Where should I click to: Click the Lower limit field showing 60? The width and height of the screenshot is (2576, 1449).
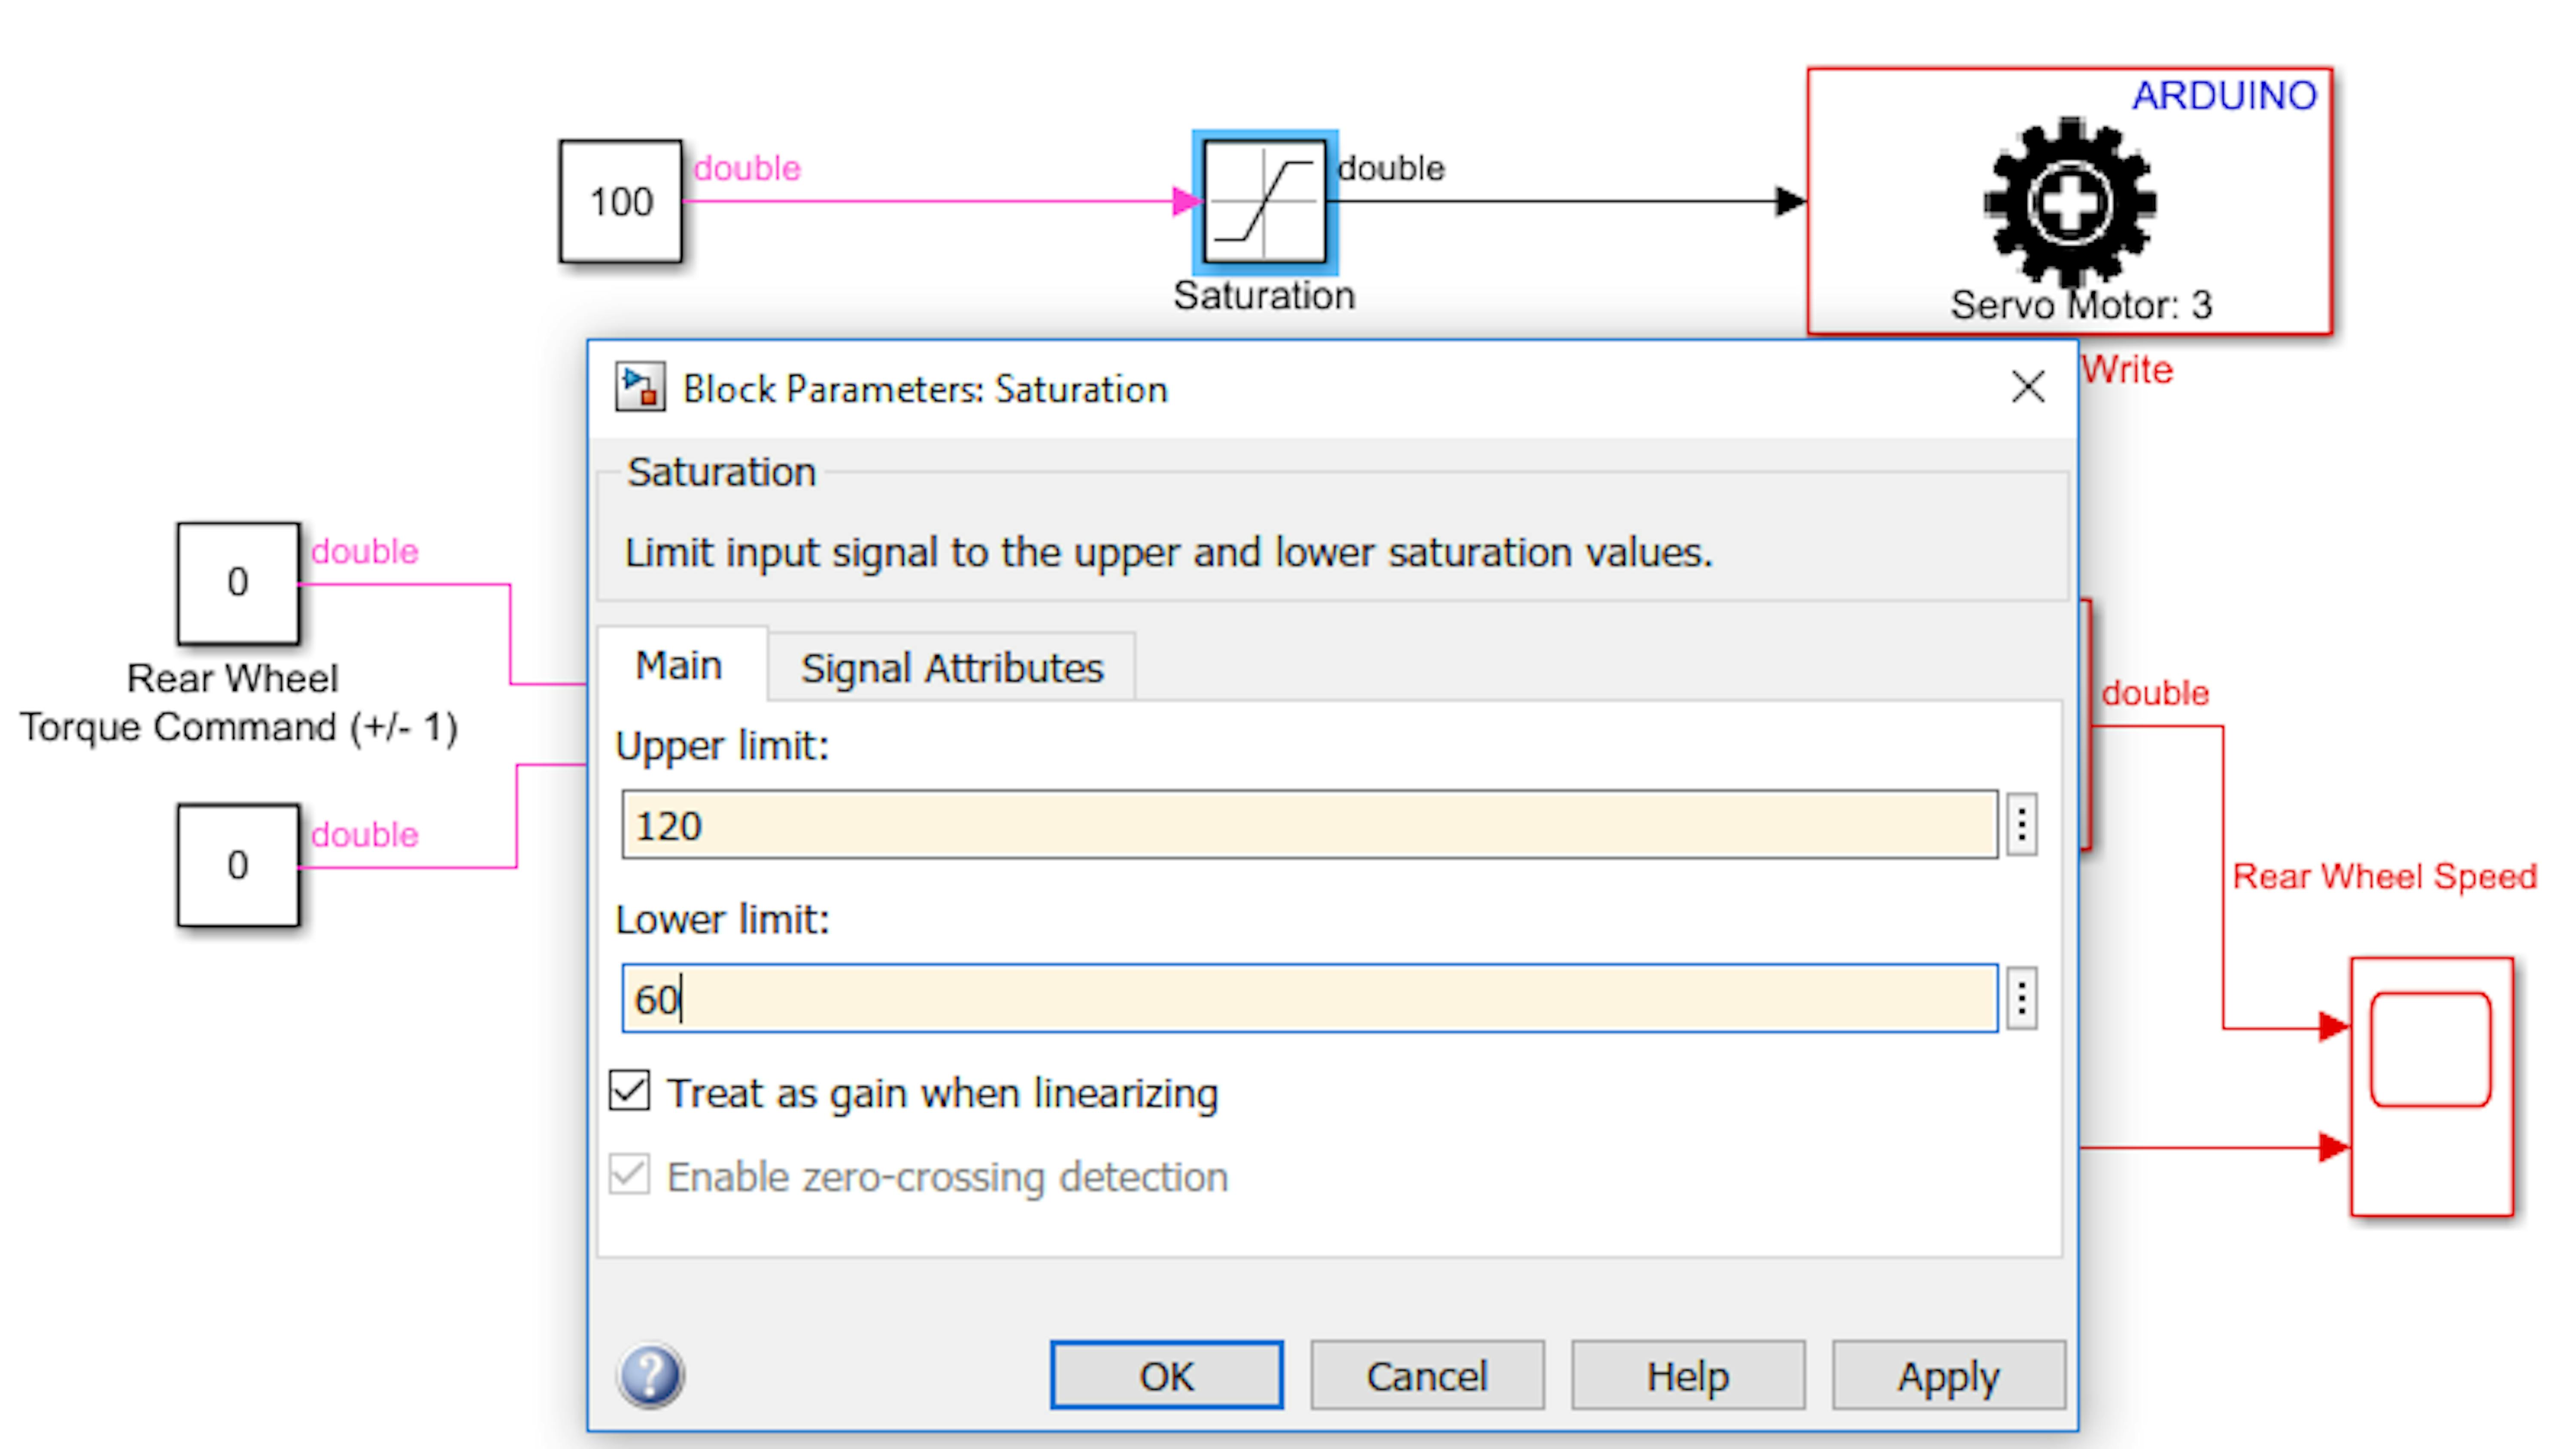coord(1310,998)
